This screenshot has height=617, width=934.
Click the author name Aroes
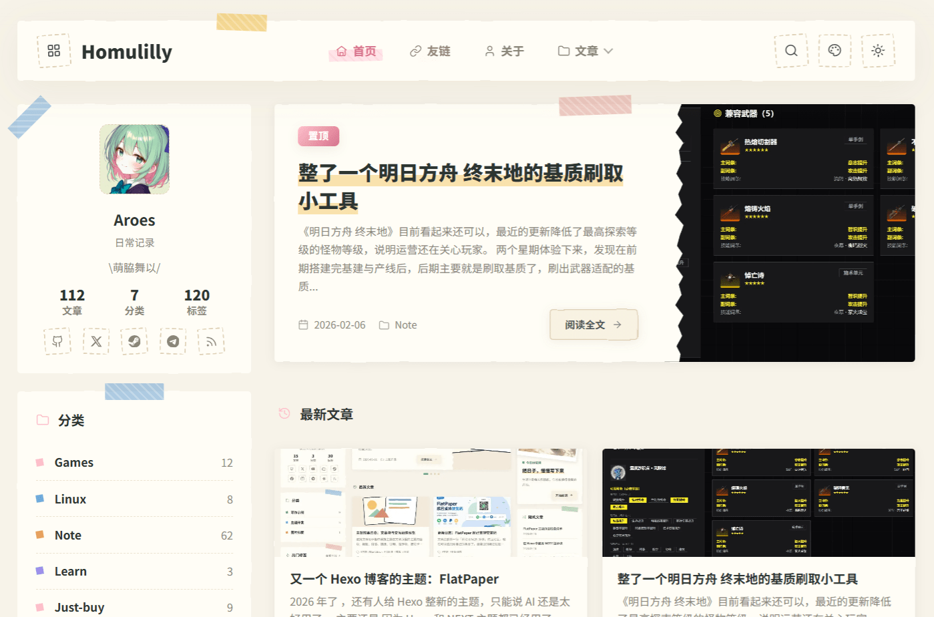click(x=134, y=220)
